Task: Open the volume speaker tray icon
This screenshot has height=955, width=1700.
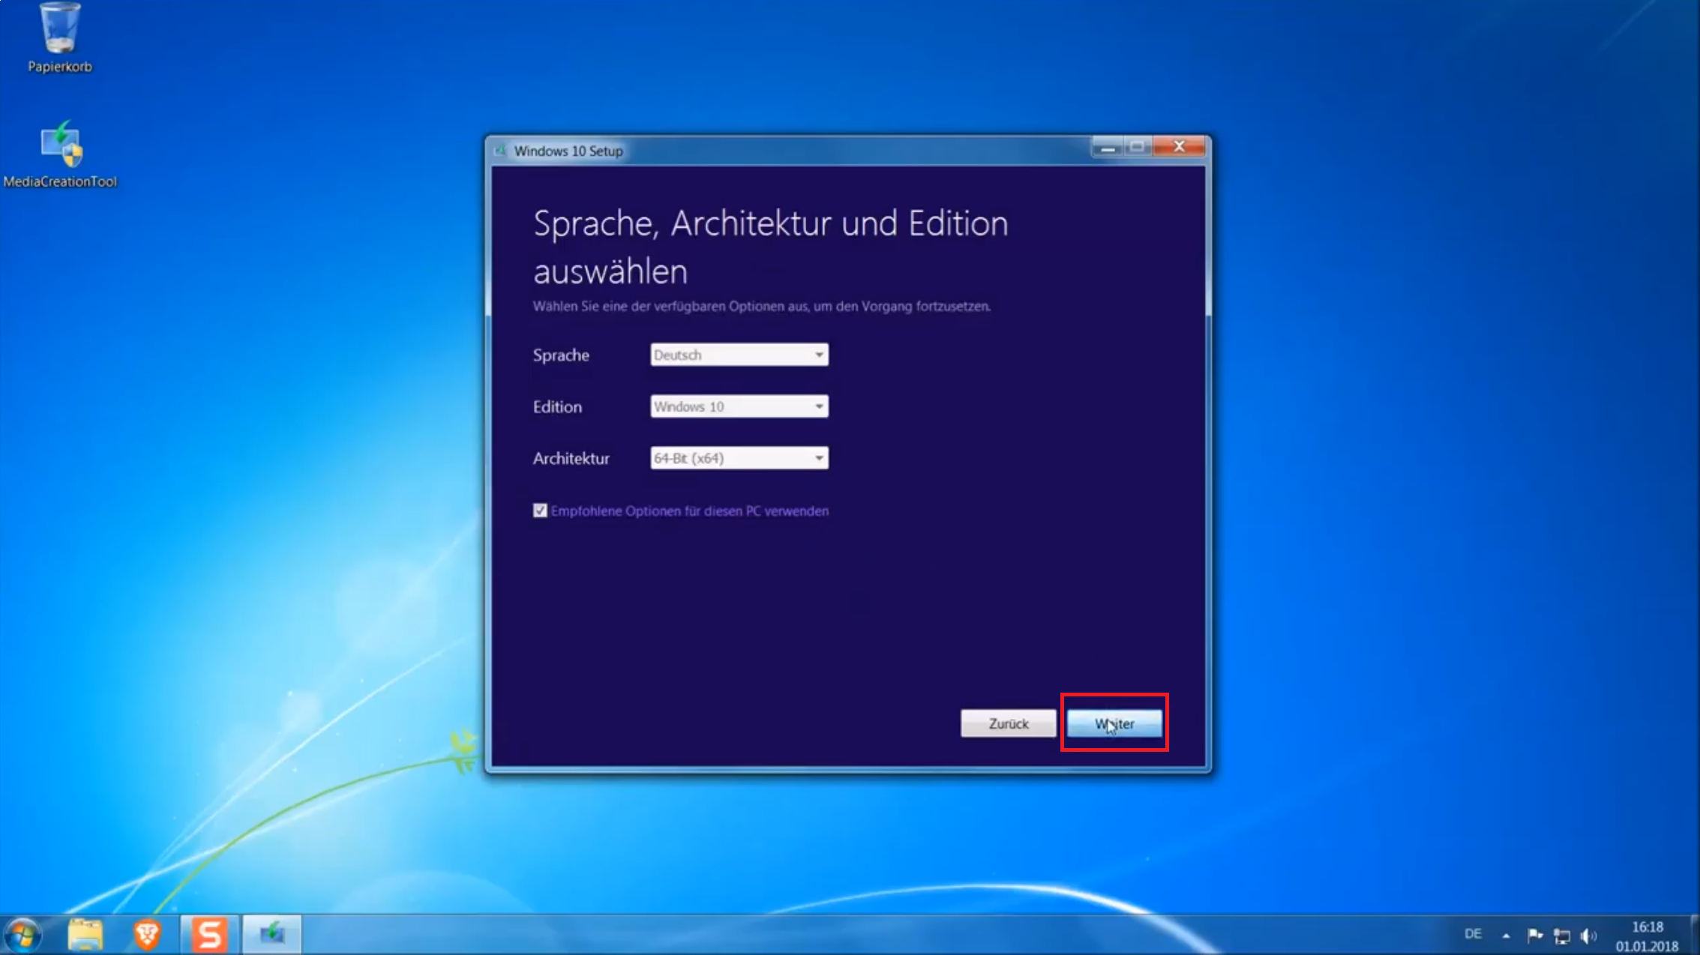Action: coord(1589,936)
